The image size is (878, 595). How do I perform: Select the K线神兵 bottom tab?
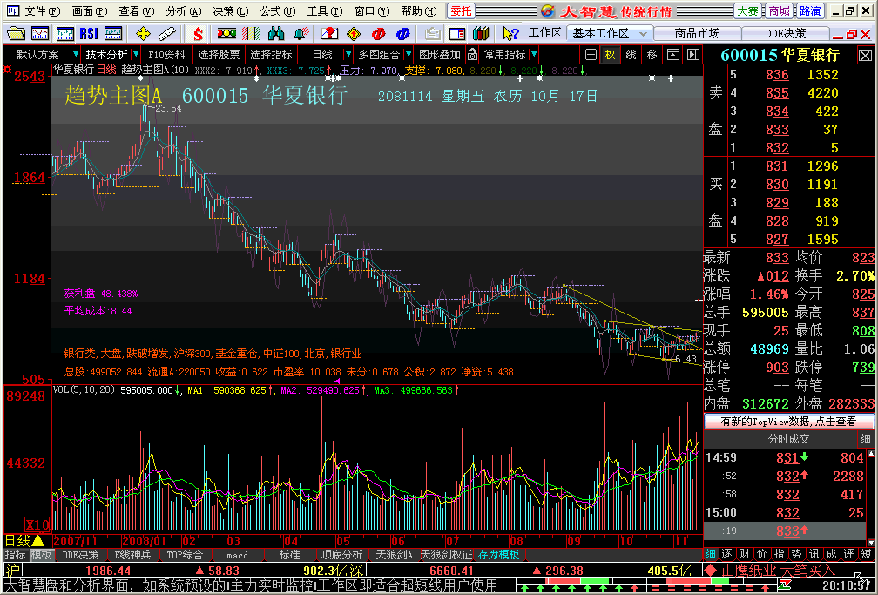coord(132,555)
